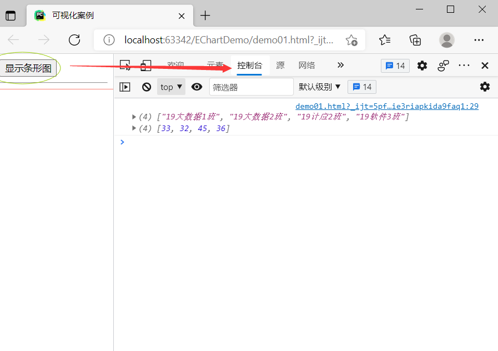Image resolution: width=498 pixels, height=351 pixels.
Task: Go back to previous page
Action: pos(13,40)
